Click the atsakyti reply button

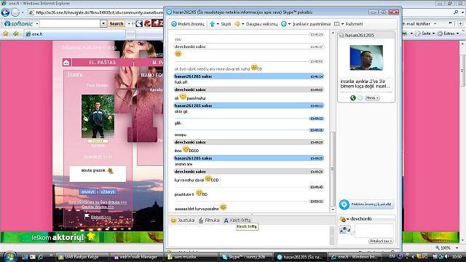(x=88, y=192)
